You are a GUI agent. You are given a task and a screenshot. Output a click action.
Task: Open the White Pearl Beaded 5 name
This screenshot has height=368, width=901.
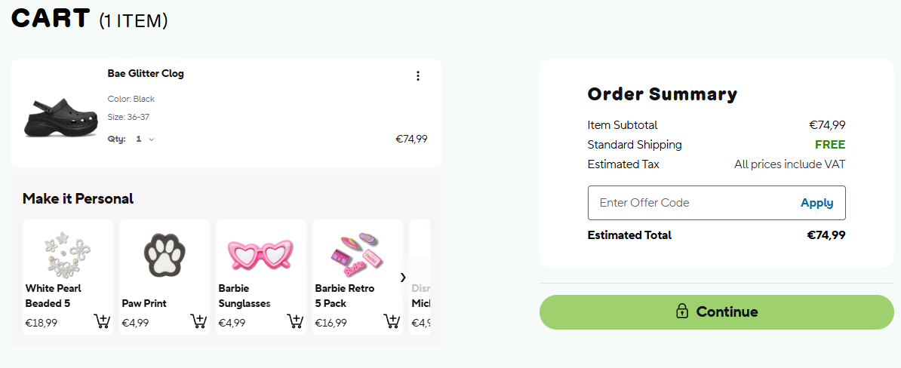53,296
